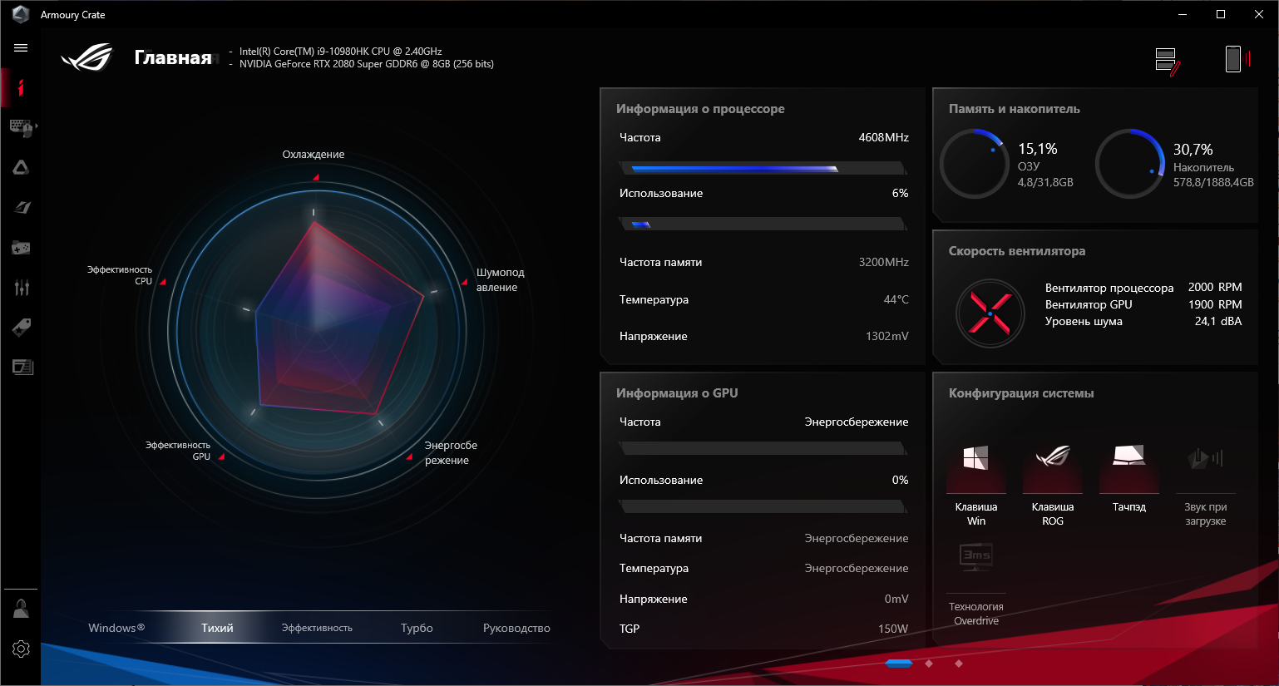
Task: Open Settings gear icon
Action: tap(21, 649)
